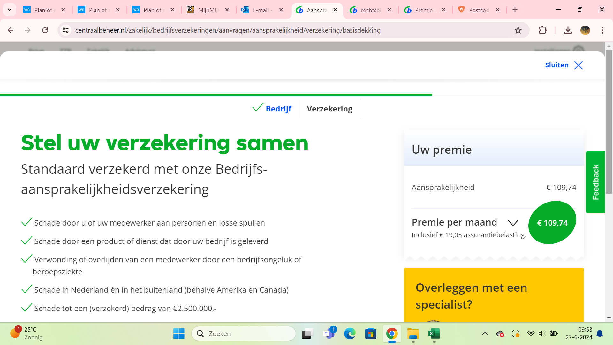Image resolution: width=613 pixels, height=345 pixels.
Task: Open the Wi-Fi network tray icon
Action: 531,334
